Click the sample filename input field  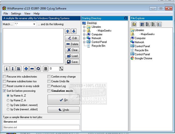tap(41, 121)
